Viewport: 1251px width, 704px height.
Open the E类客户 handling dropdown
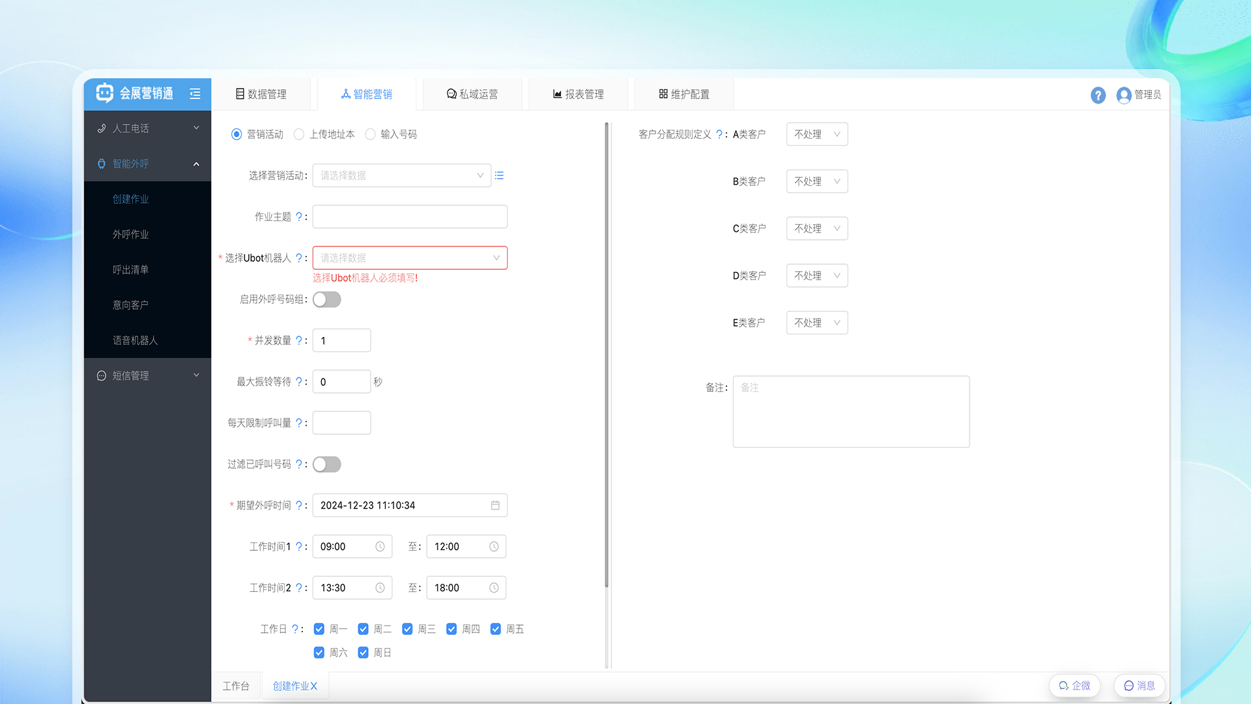[817, 323]
